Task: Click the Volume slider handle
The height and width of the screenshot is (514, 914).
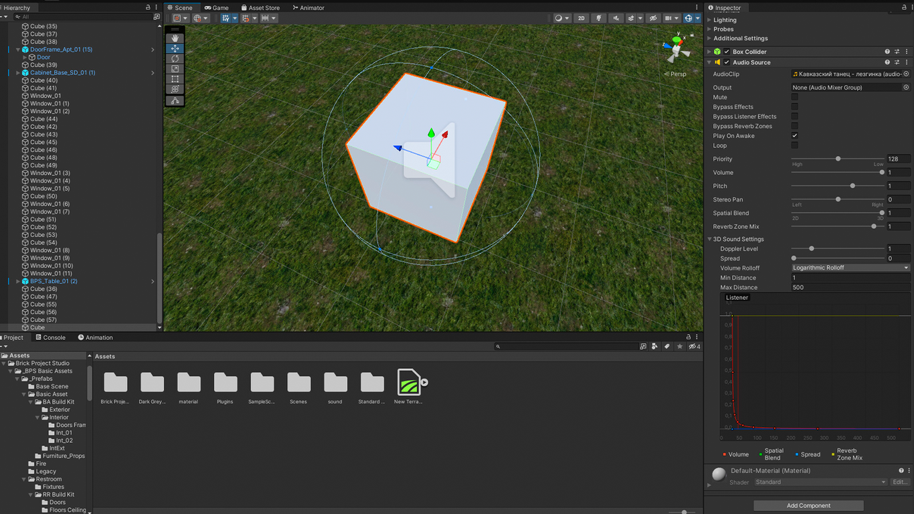Action: coord(882,173)
